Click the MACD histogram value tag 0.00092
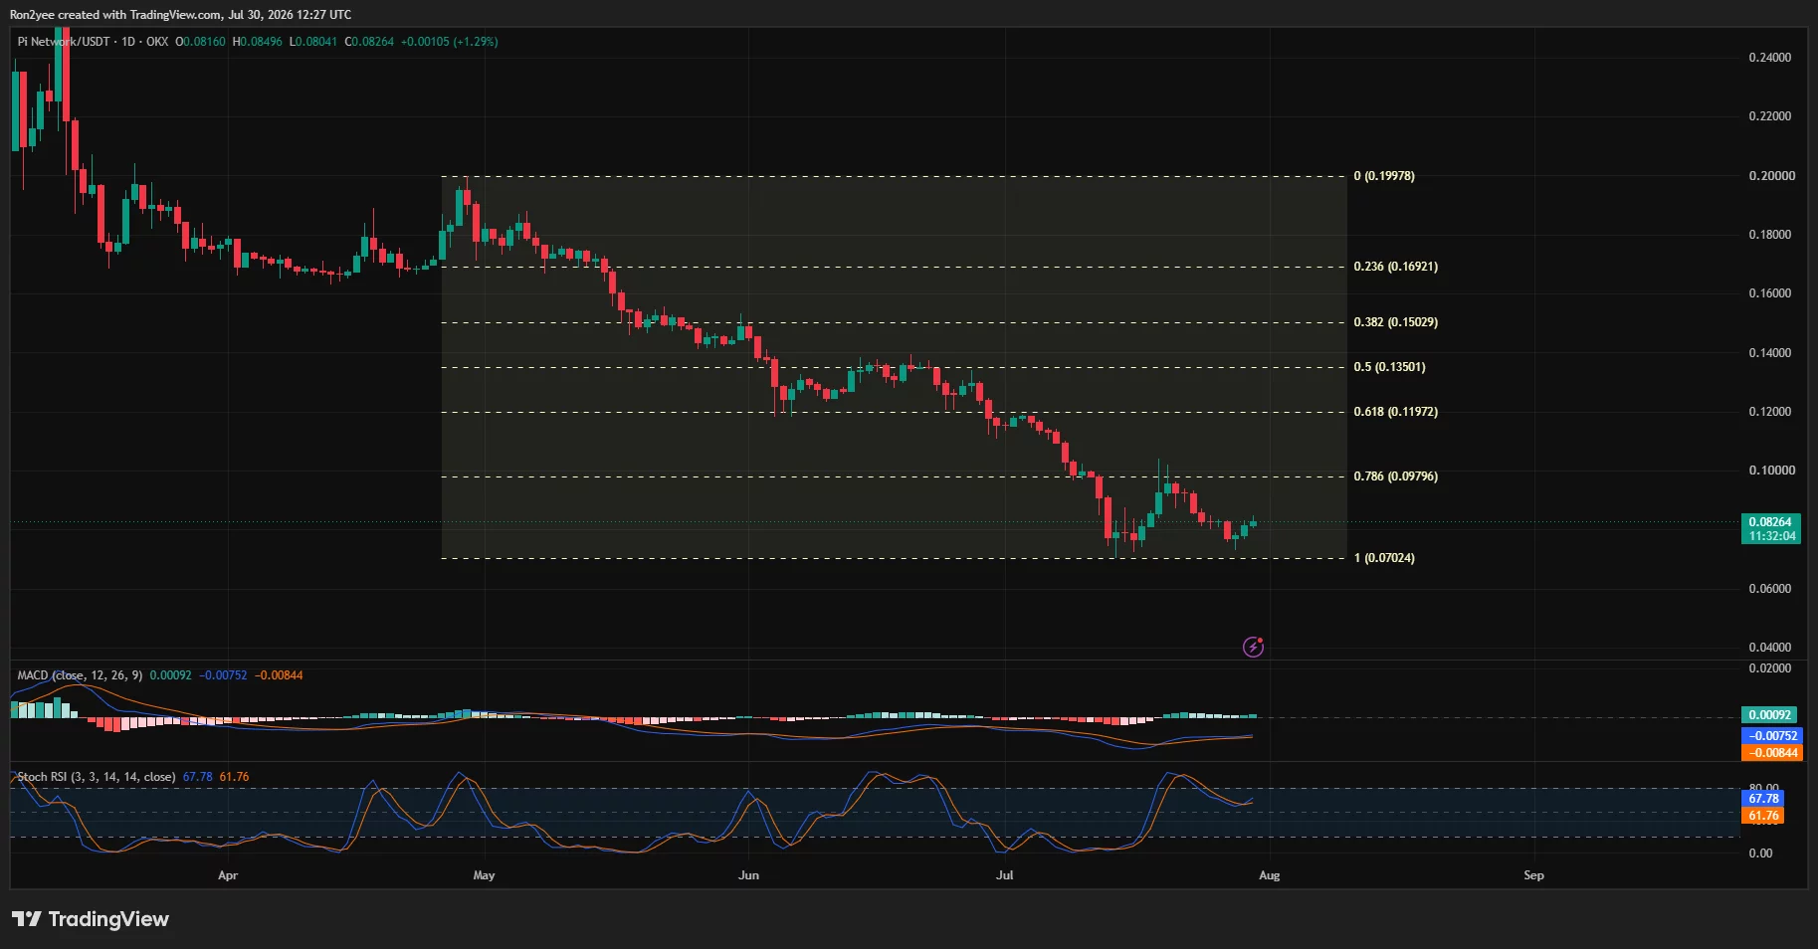 [x=1770, y=715]
